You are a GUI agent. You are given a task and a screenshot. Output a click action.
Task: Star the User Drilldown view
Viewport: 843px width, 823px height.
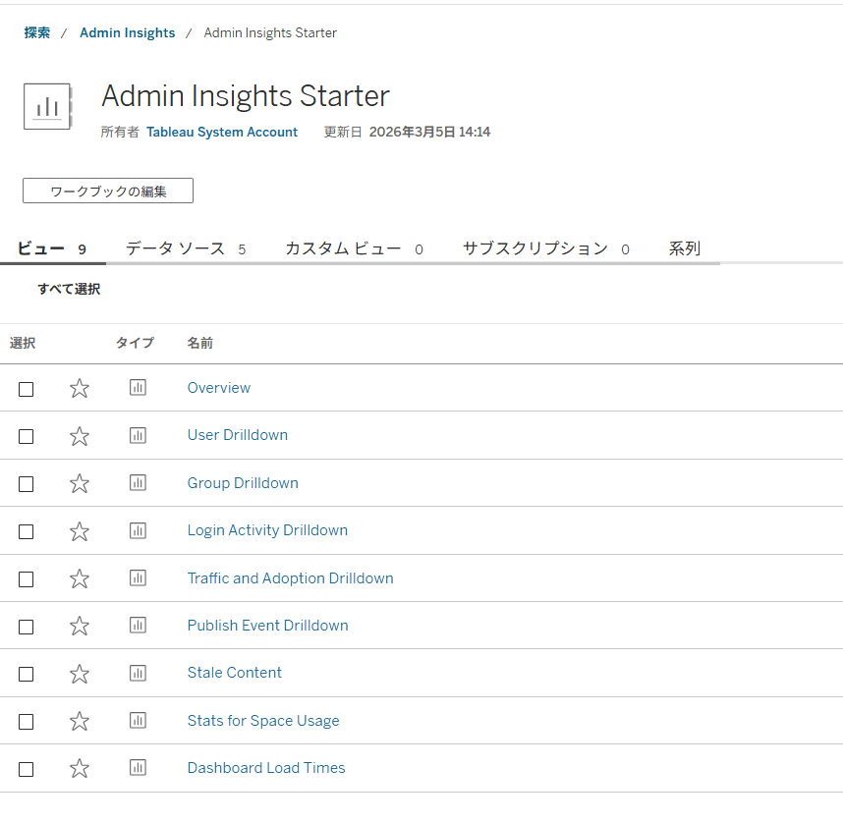(79, 435)
